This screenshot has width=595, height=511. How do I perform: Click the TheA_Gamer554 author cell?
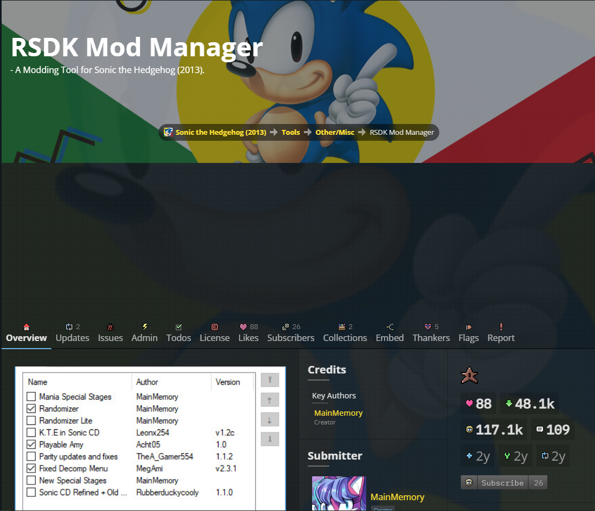click(164, 456)
